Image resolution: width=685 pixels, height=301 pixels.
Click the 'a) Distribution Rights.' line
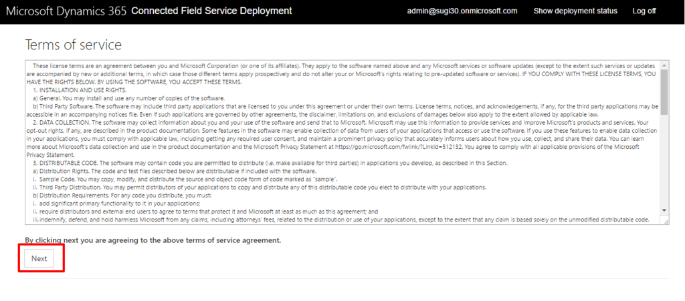[x=175, y=172]
